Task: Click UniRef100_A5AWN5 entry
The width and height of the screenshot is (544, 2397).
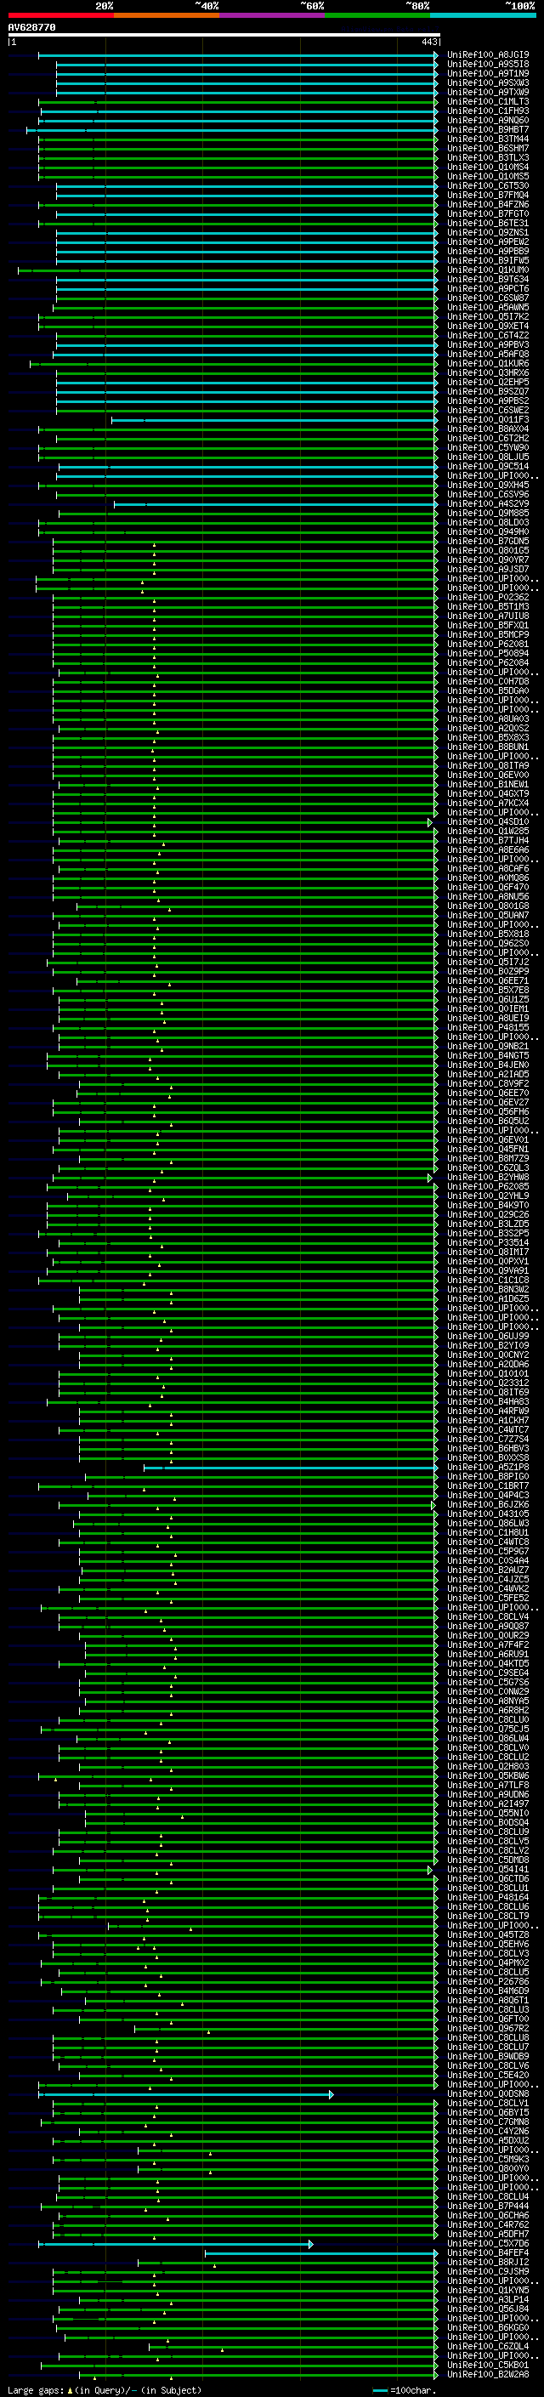Action: tap(488, 307)
